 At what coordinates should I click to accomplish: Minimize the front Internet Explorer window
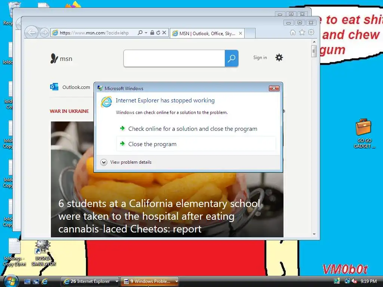tap(288, 23)
